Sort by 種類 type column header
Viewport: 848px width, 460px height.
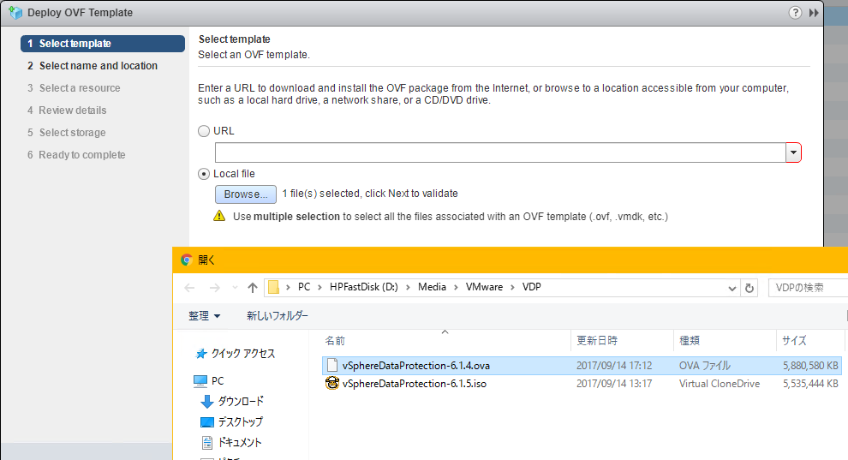point(725,341)
